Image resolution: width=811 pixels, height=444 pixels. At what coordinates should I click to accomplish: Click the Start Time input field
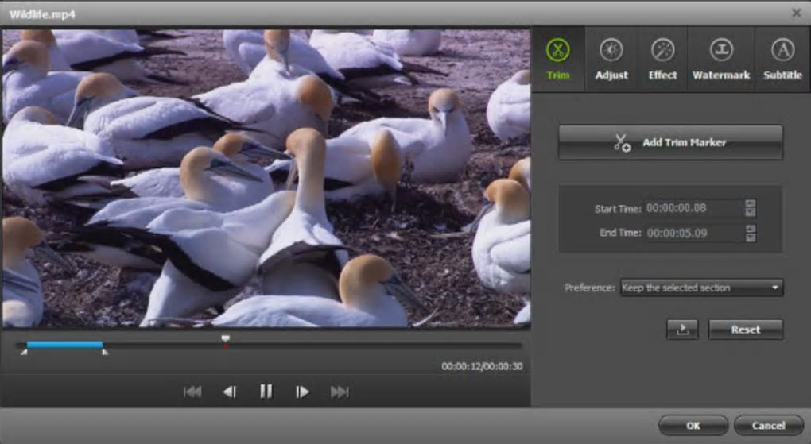[692, 208]
